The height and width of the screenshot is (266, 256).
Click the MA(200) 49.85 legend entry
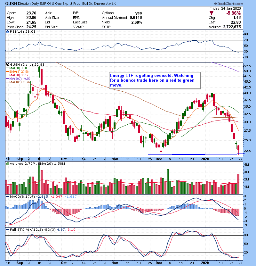coord(20,79)
